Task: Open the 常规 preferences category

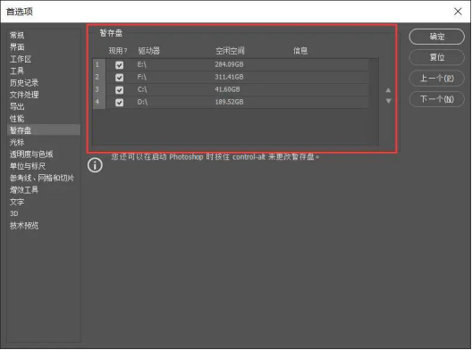Action: pyautogui.click(x=17, y=35)
